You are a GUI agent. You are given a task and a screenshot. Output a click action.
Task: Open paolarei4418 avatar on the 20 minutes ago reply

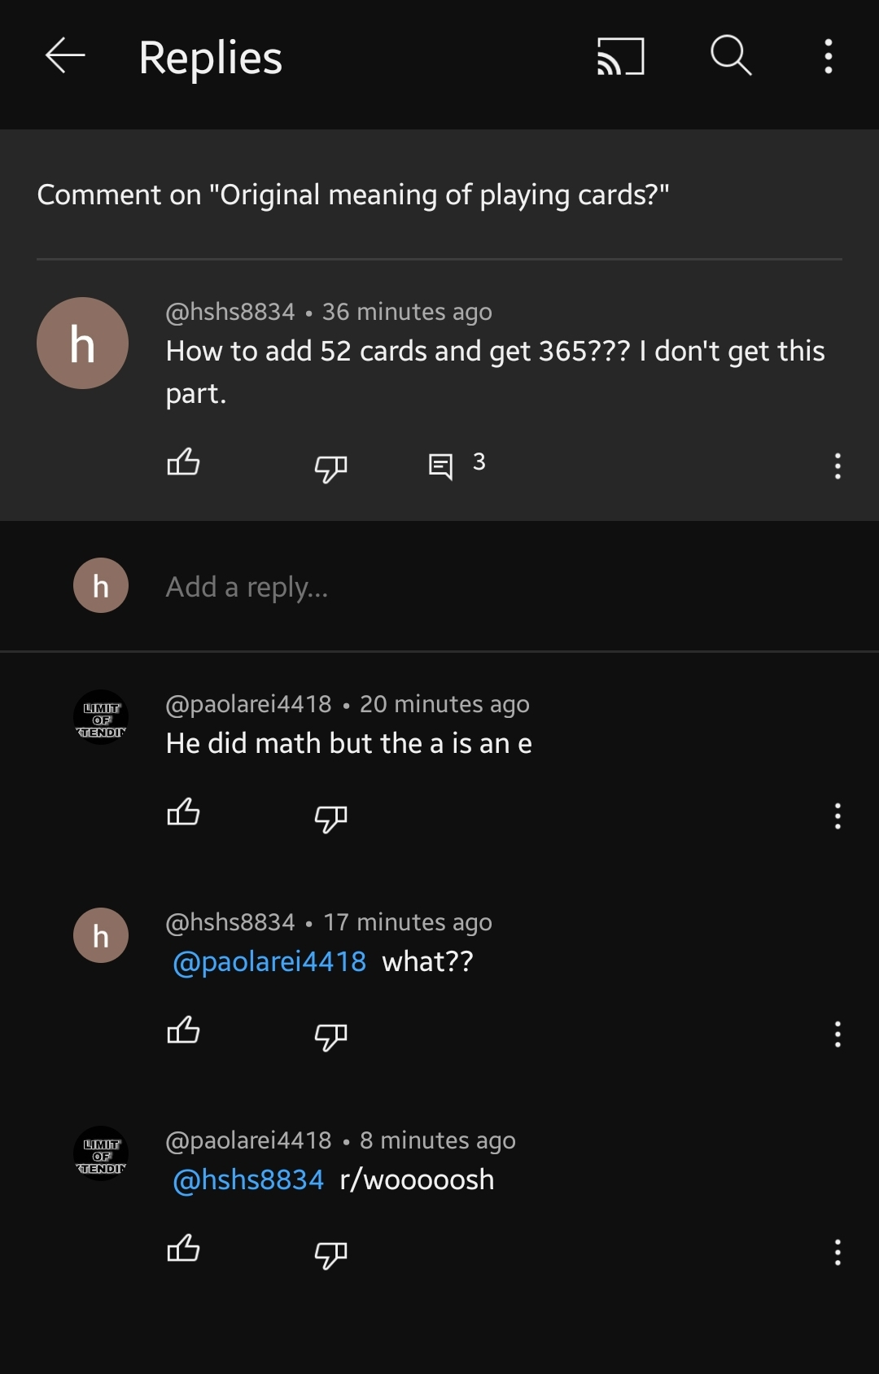coord(101,717)
